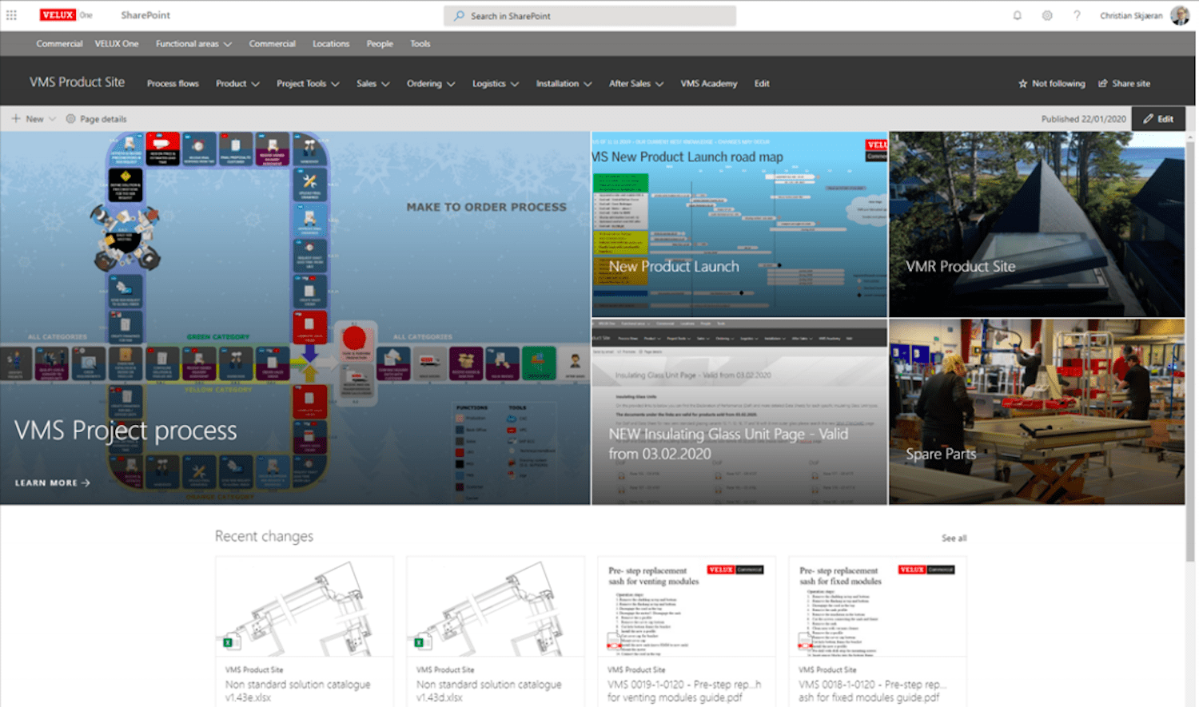Viewport: 1199px width, 707px height.
Task: Click the New plus icon
Action: [x=15, y=118]
